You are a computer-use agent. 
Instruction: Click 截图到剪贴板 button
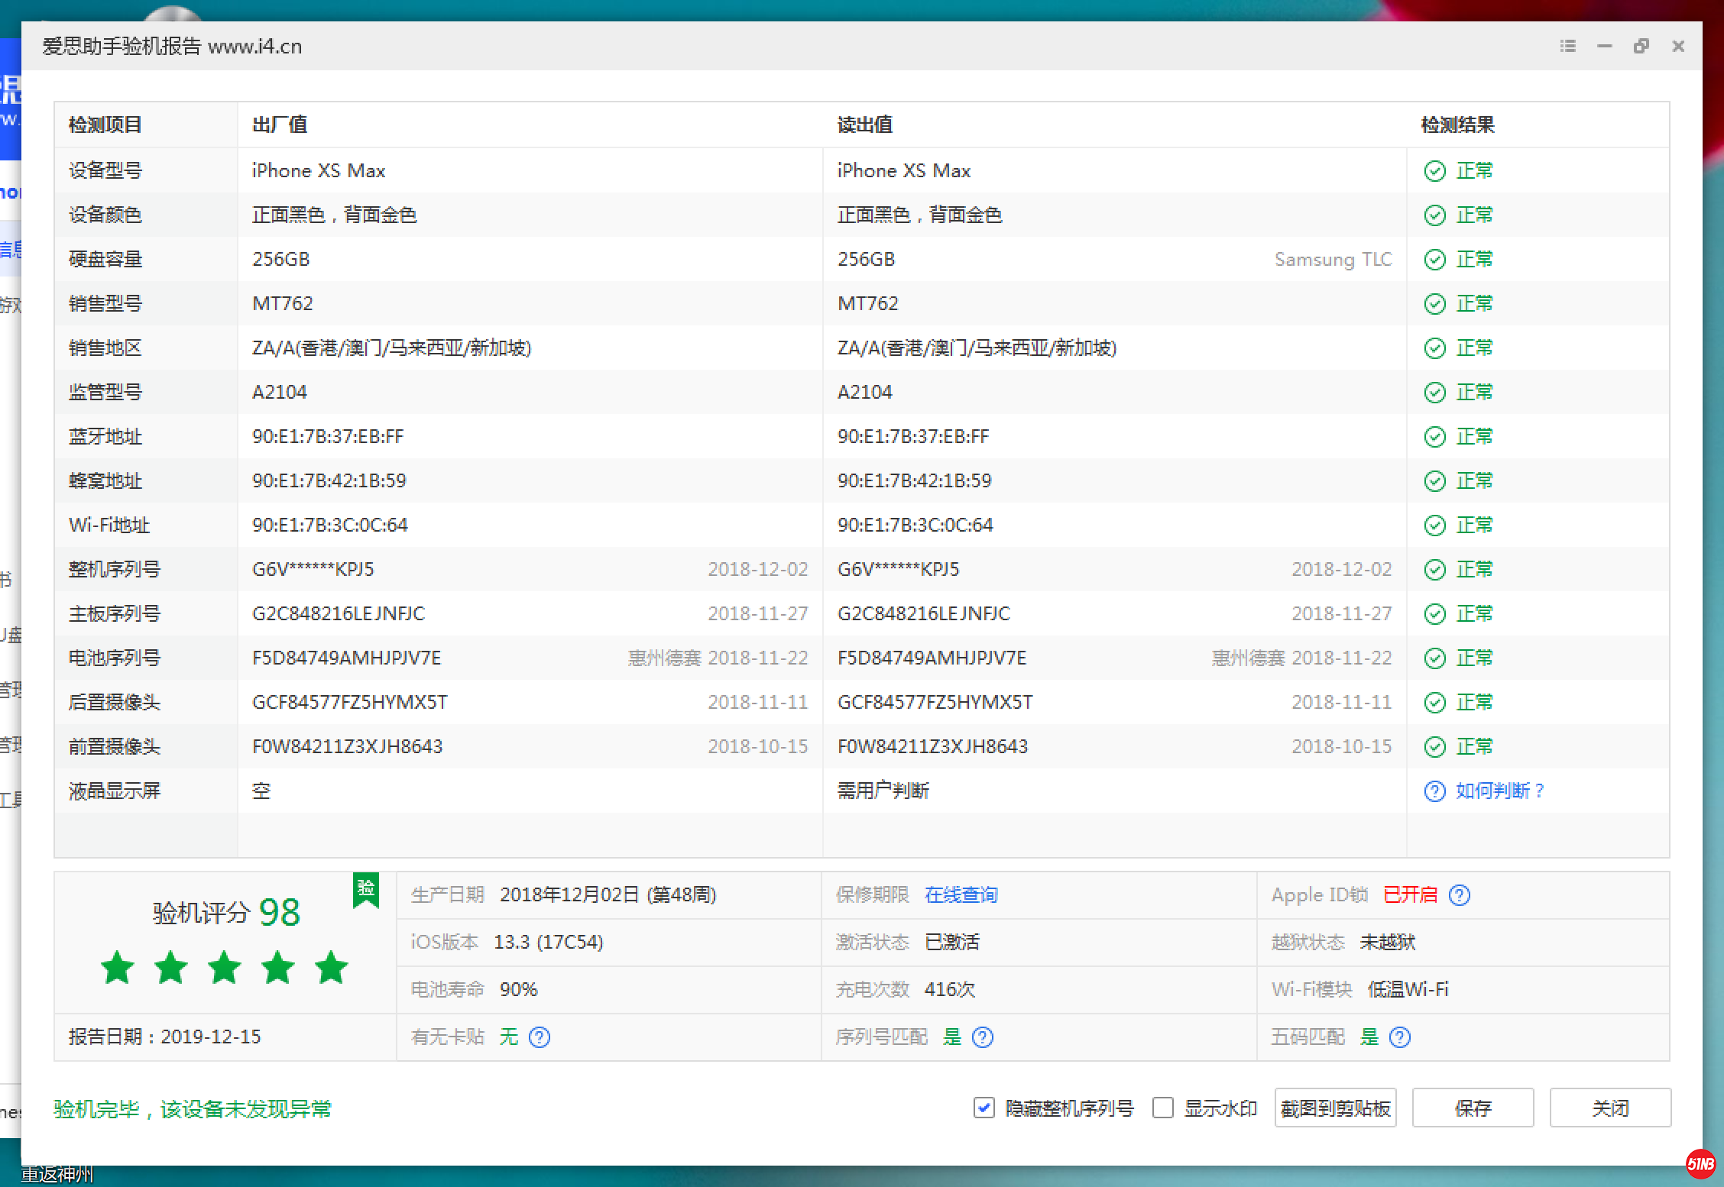pyautogui.click(x=1335, y=1108)
